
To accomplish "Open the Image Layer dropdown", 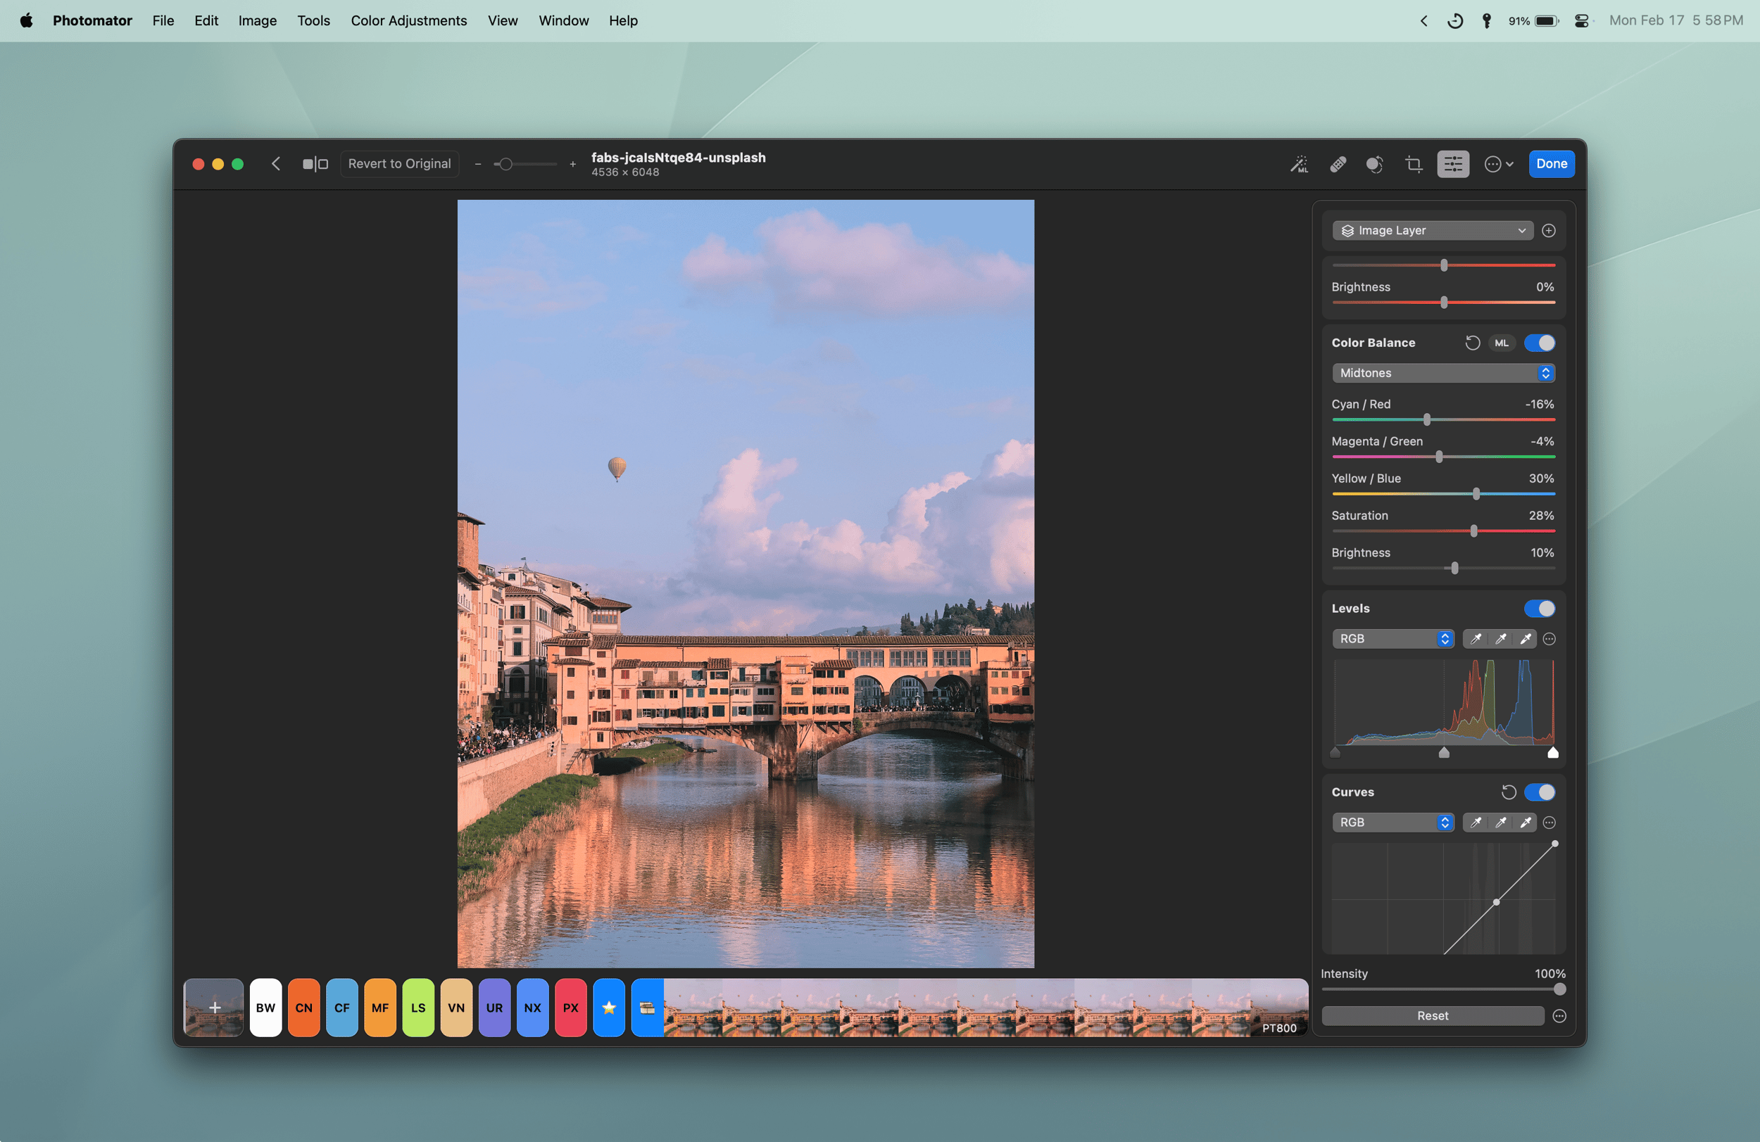I will pos(1433,231).
